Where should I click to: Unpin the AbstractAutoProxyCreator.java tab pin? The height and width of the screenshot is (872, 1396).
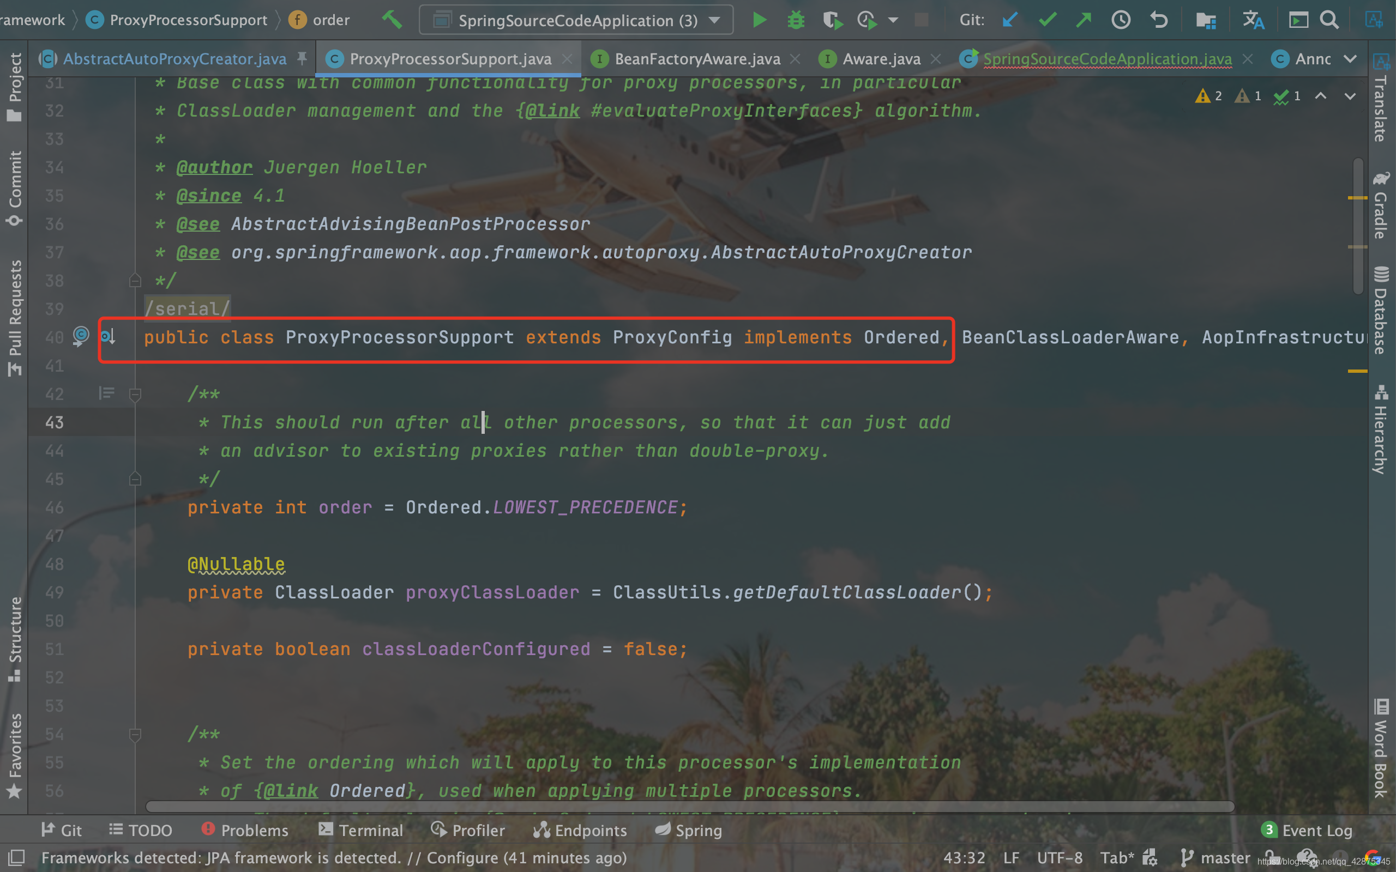(302, 58)
